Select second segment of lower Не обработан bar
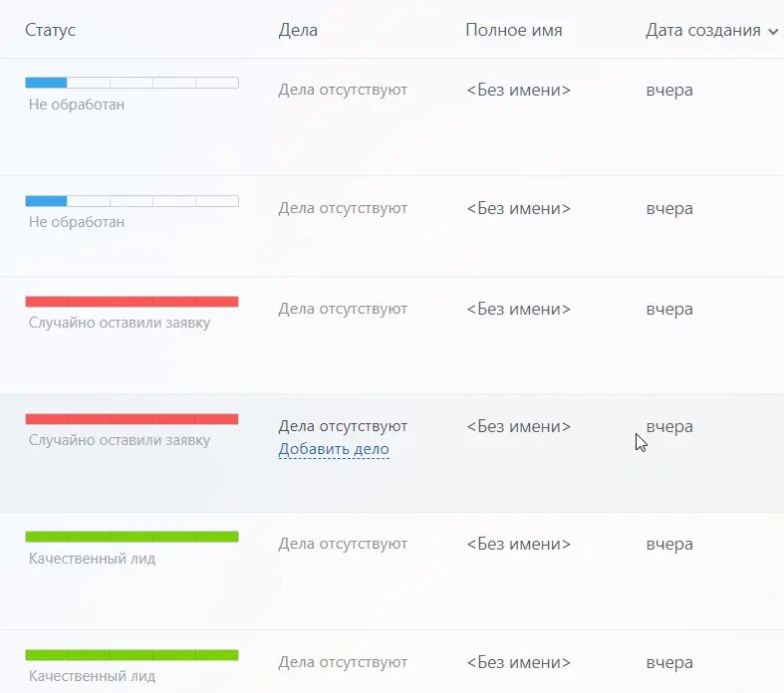This screenshot has width=784, height=693. click(89, 201)
